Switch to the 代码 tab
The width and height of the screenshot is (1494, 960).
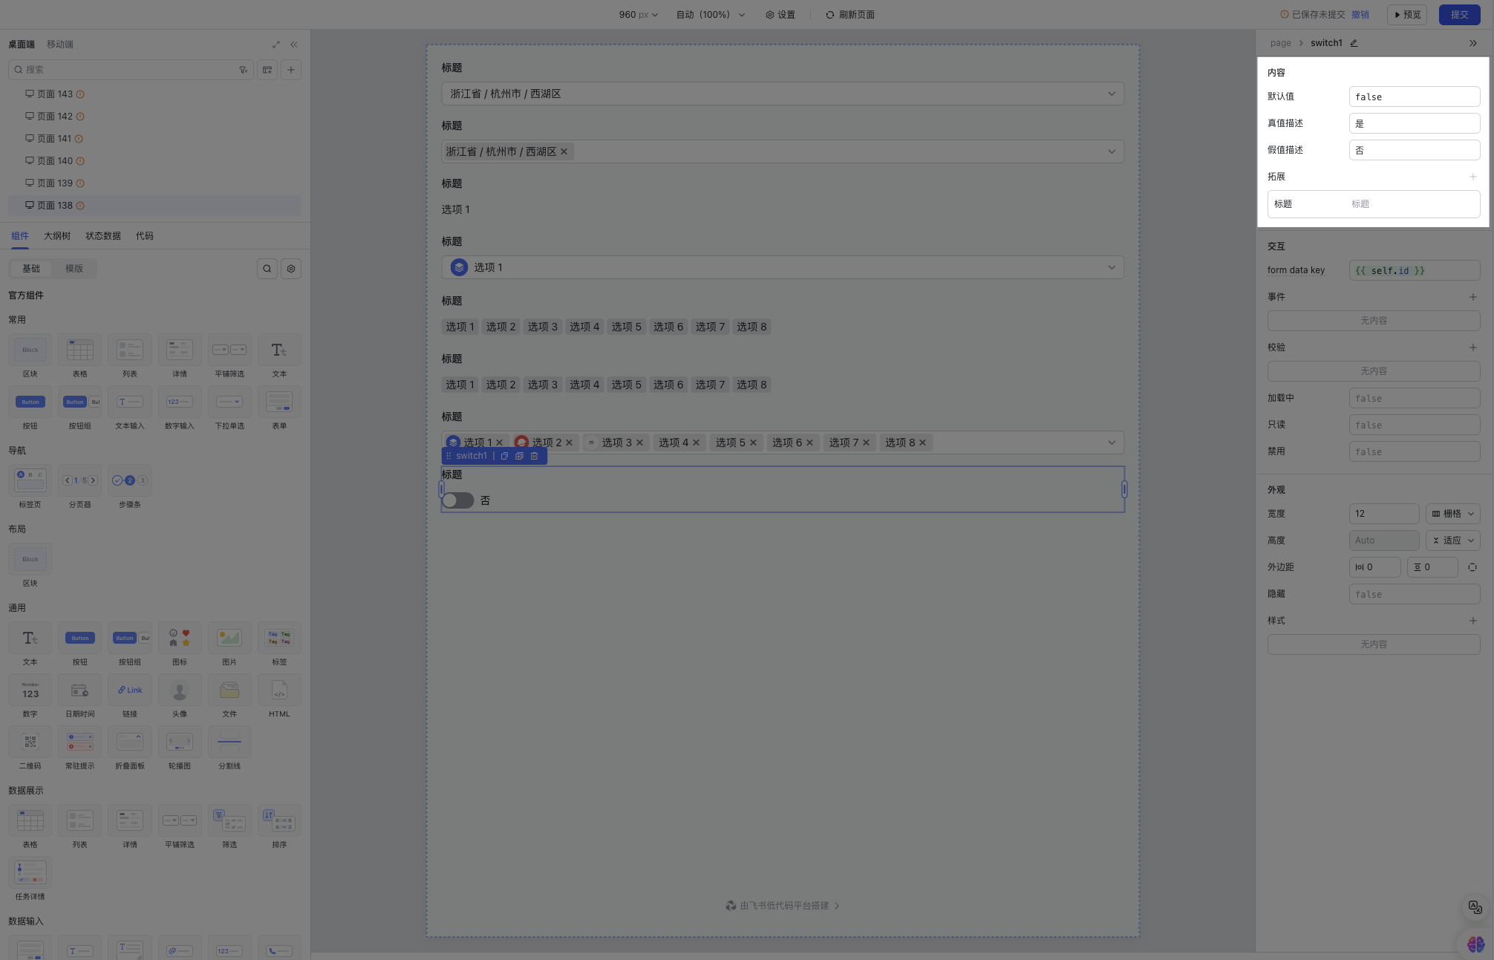[x=145, y=236]
